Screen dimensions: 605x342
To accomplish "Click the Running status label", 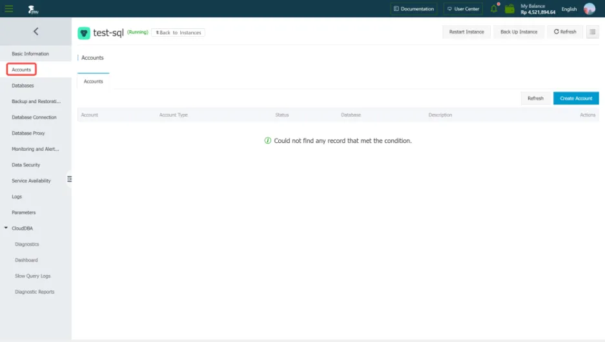I will pyautogui.click(x=138, y=32).
